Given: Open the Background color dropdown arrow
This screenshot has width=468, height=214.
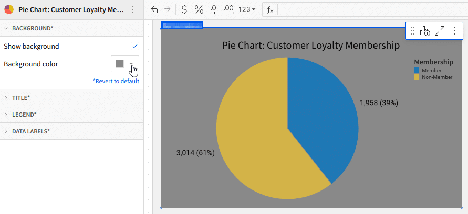Looking at the screenshot, I should point(131,64).
